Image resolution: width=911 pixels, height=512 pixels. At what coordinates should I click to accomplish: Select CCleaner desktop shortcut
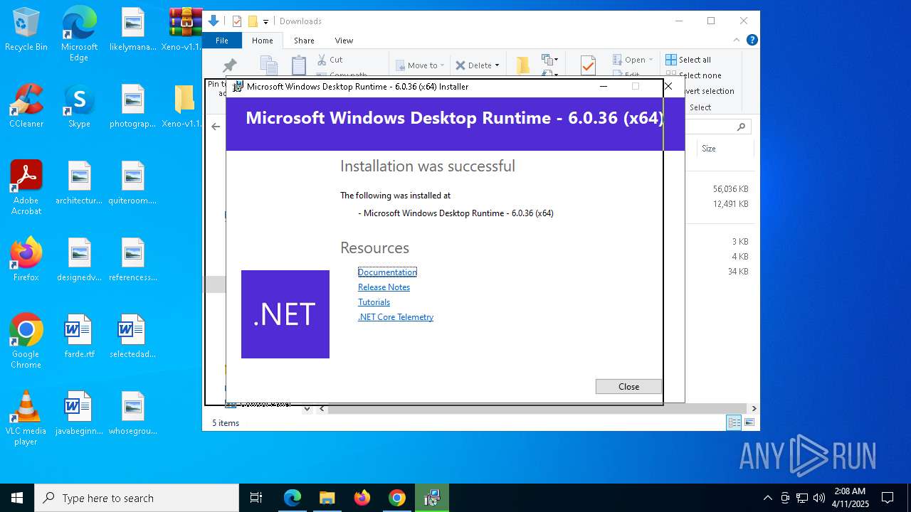tap(26, 107)
